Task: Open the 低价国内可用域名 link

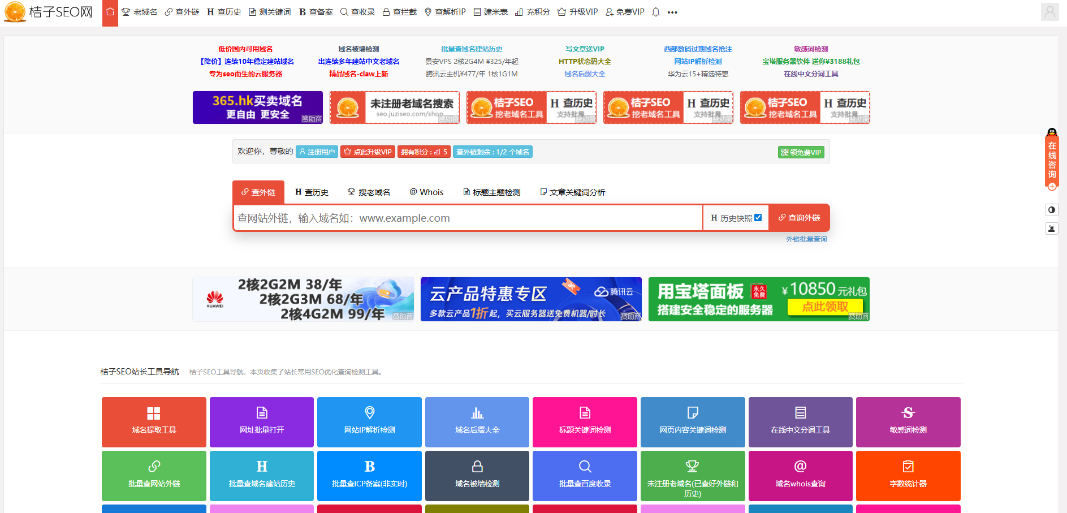Action: point(245,49)
